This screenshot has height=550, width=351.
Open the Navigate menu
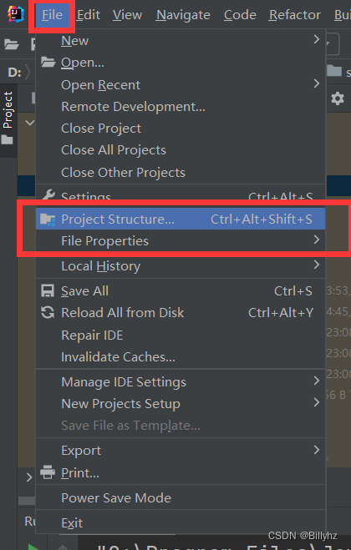click(183, 15)
